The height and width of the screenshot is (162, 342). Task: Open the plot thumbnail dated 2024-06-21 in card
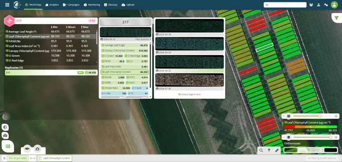click(126, 32)
